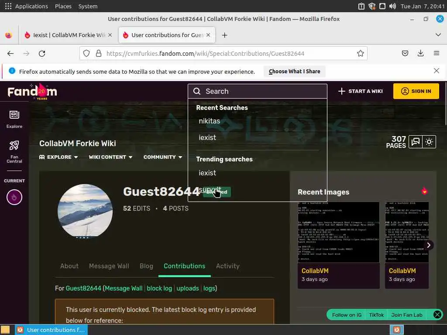Click the page vertical scrollbar
Screen dimensions: 447x335
click(x=445, y=104)
